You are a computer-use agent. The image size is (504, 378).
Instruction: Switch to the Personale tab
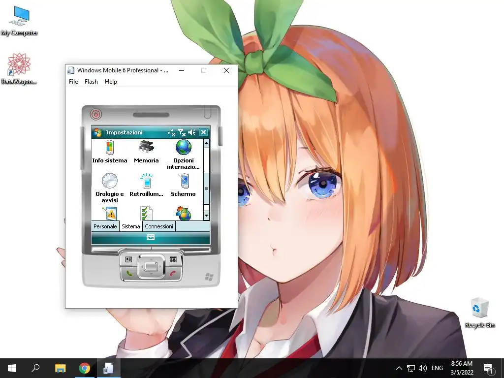coord(105,226)
